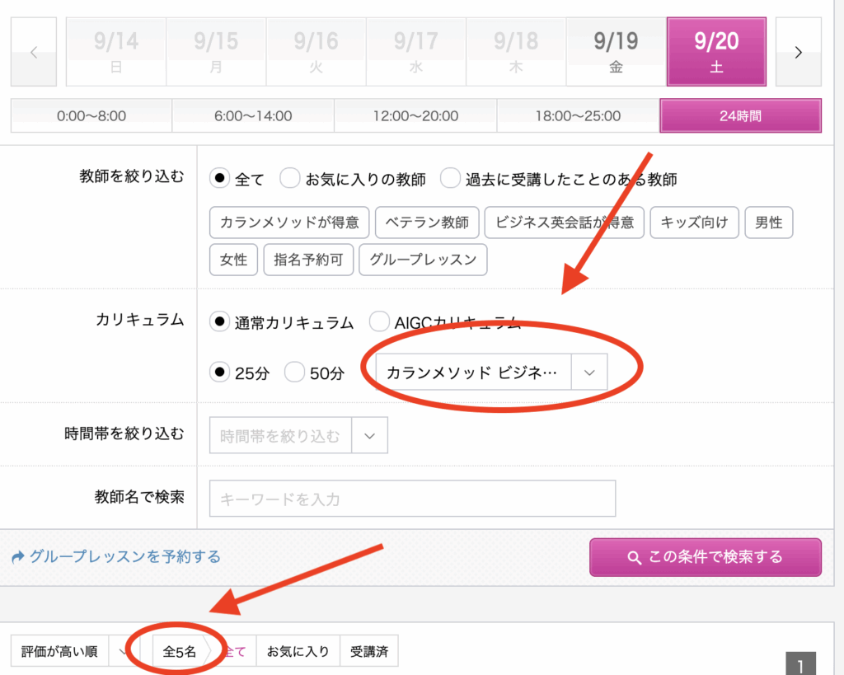This screenshot has width=844, height=675.
Task: Go to previous week using left arrow
Action: click(x=34, y=52)
